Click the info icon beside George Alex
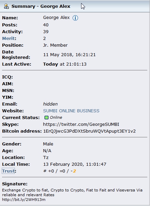 (75, 18)
